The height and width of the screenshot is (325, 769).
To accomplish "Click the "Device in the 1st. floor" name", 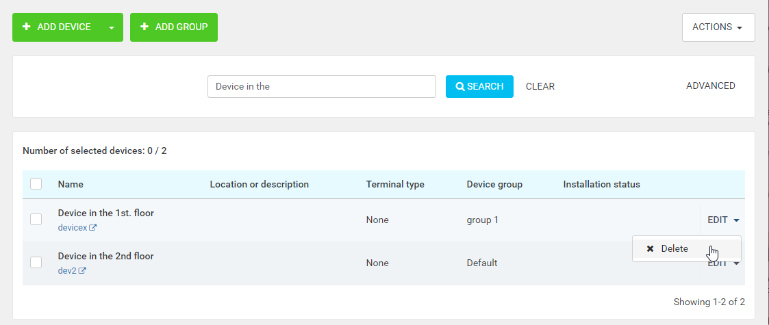I will click(105, 213).
